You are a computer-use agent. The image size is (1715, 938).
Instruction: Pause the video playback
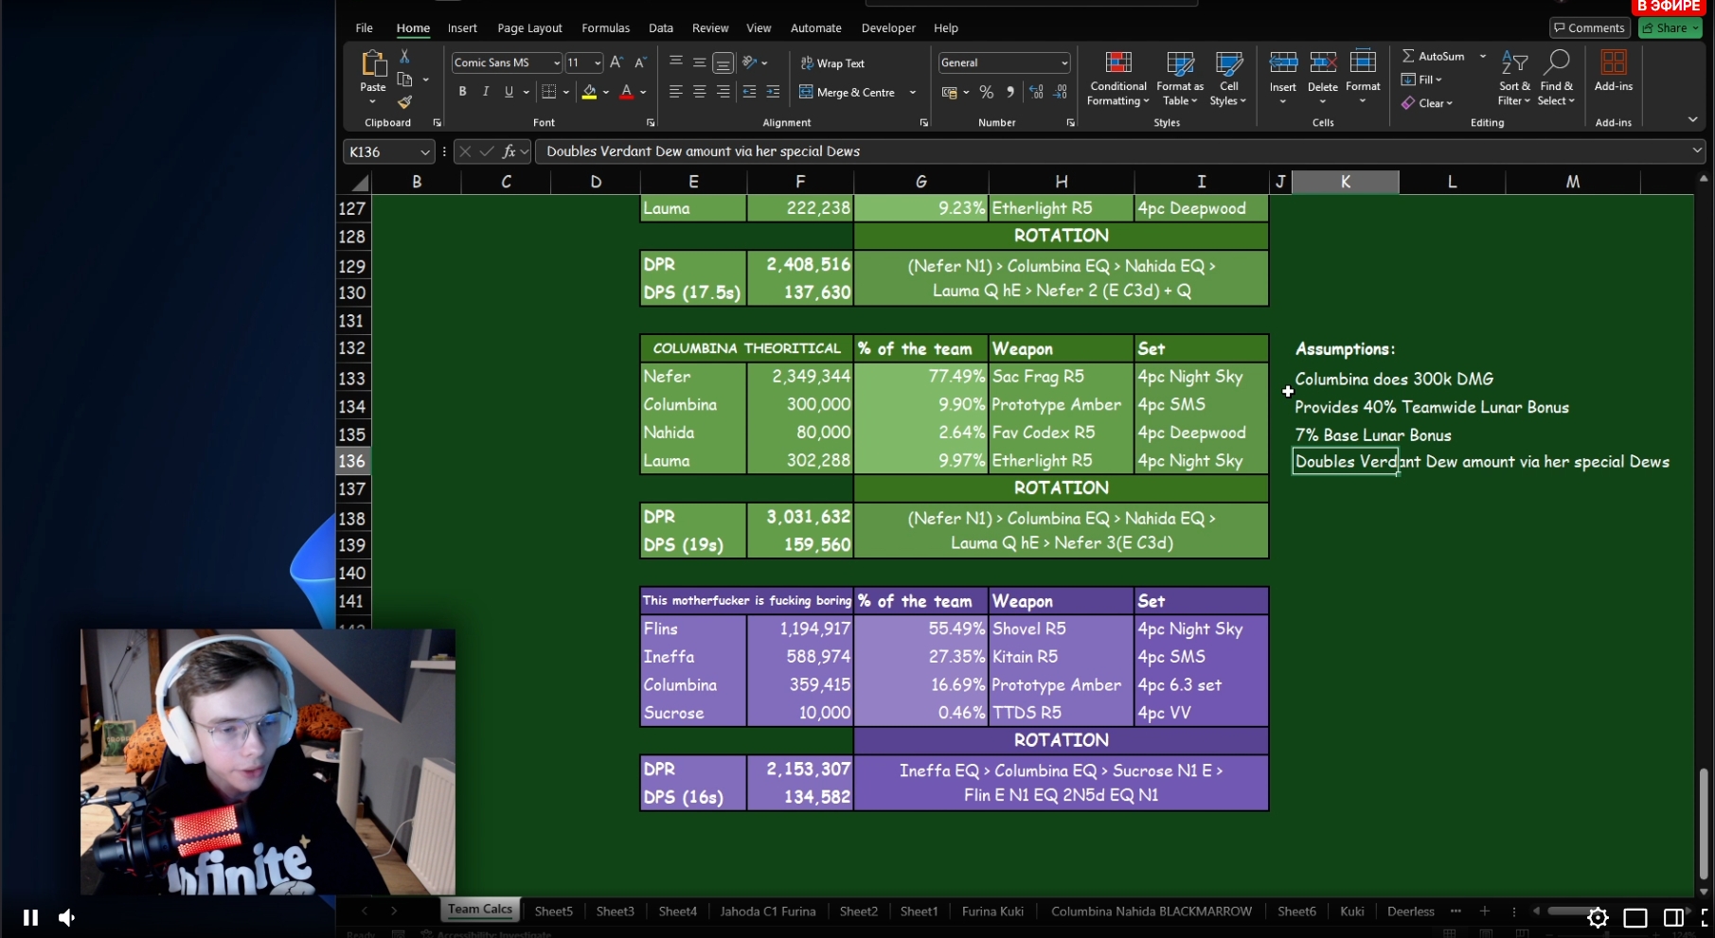30,917
